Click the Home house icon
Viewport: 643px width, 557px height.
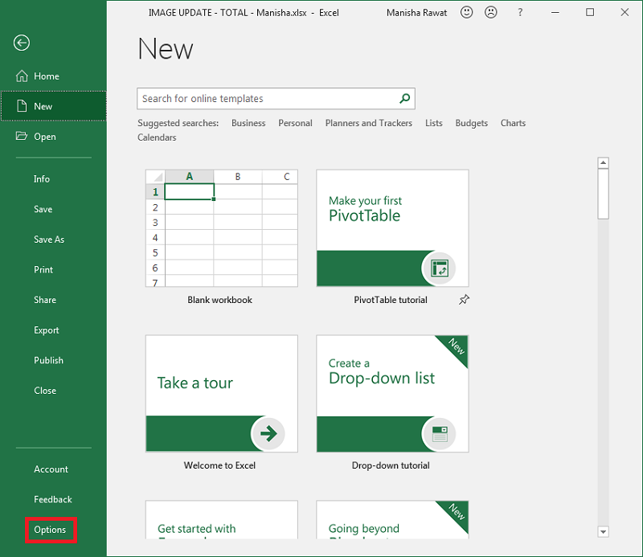pos(22,76)
